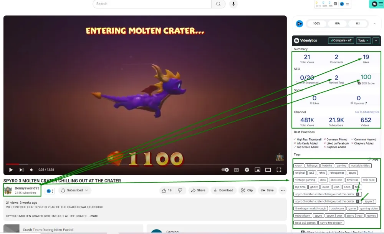Toggle closed captions on the player
Viewport: 384px width, 234px height.
pos(236,170)
